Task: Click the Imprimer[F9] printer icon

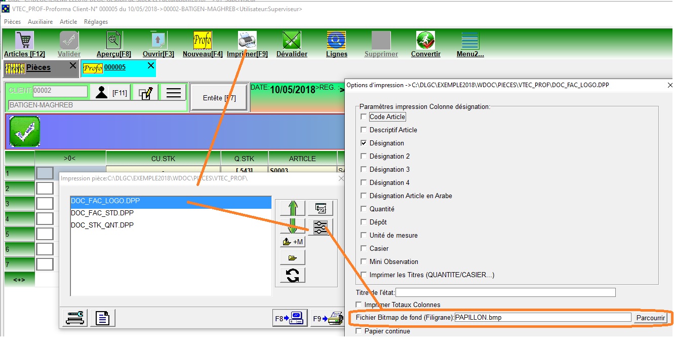Action: pyautogui.click(x=247, y=40)
